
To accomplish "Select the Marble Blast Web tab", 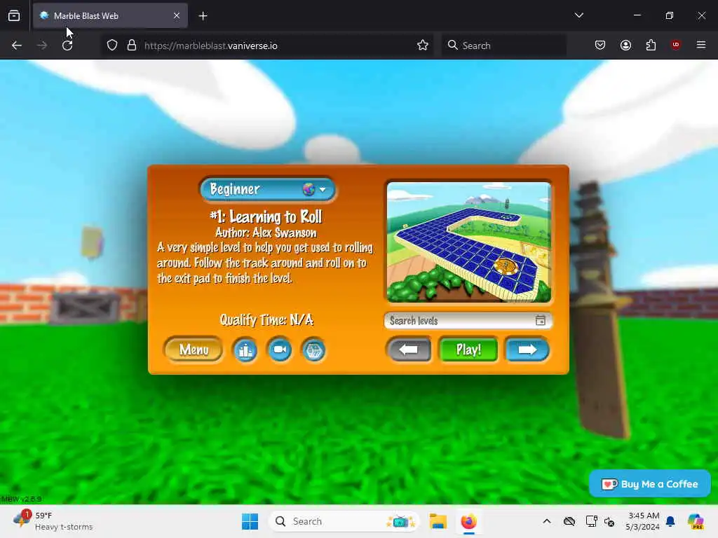I will [110, 15].
